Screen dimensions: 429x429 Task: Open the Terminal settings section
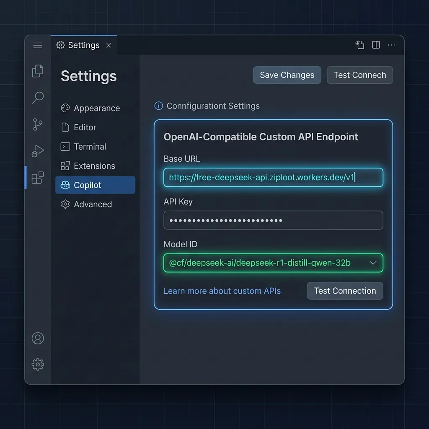click(95, 147)
